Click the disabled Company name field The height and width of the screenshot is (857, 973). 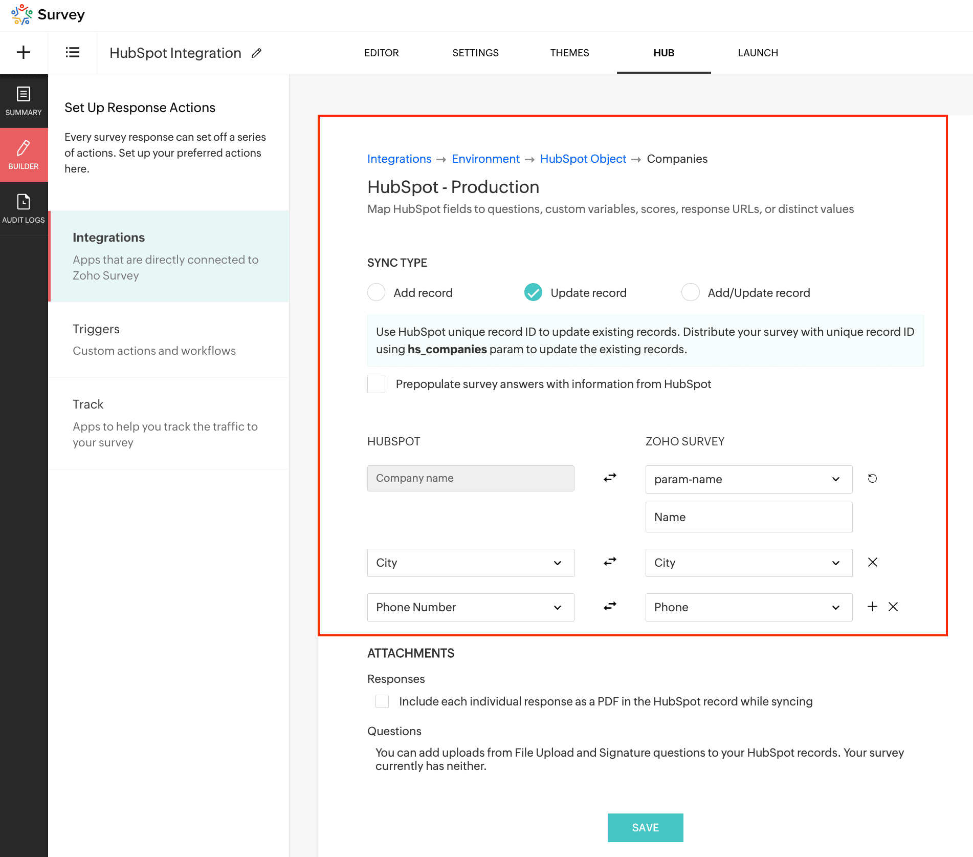(471, 478)
